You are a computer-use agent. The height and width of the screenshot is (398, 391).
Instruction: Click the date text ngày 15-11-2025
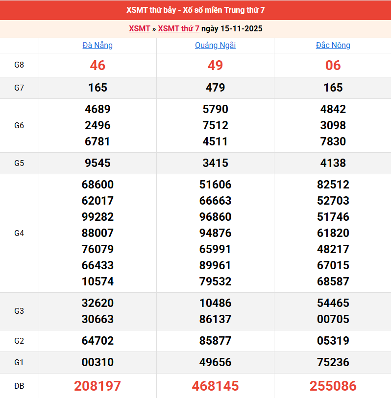pyautogui.click(x=232, y=28)
